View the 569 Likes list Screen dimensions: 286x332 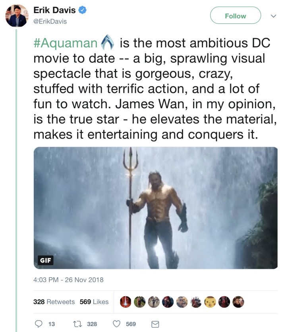click(x=94, y=302)
